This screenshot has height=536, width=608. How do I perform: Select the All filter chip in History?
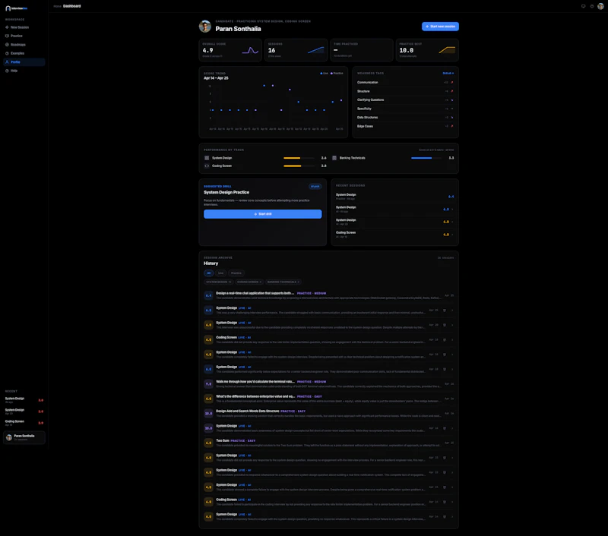(x=208, y=273)
